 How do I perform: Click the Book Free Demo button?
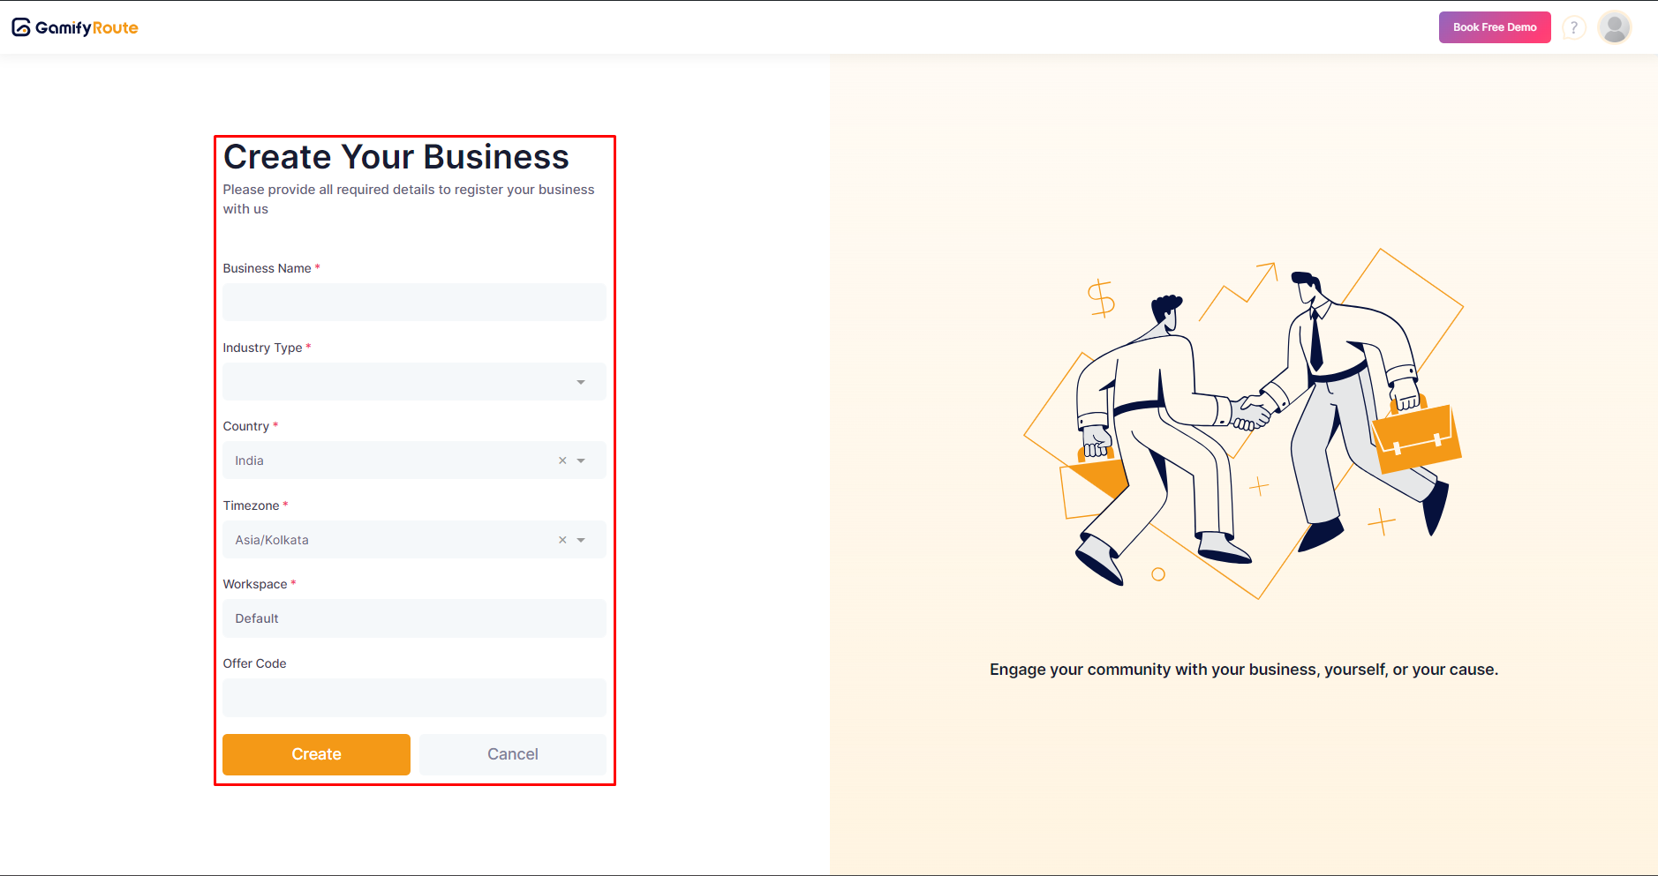(1495, 27)
